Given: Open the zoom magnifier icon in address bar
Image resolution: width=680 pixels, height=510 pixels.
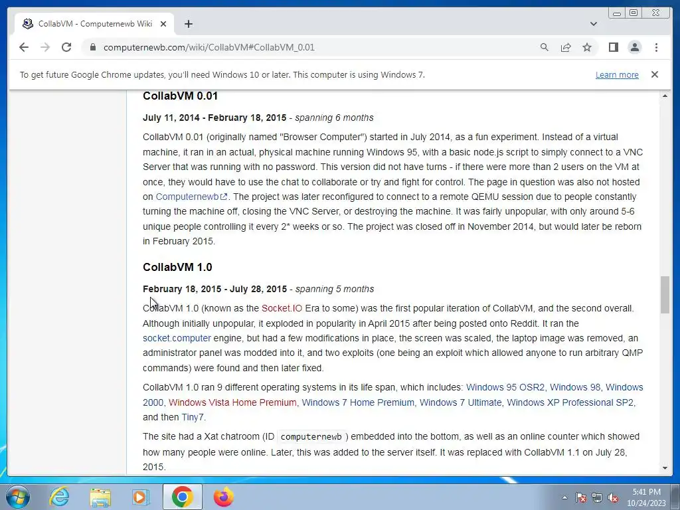Looking at the screenshot, I should 545,47.
